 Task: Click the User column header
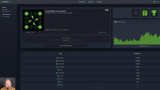pyautogui.click(x=60, y=53)
